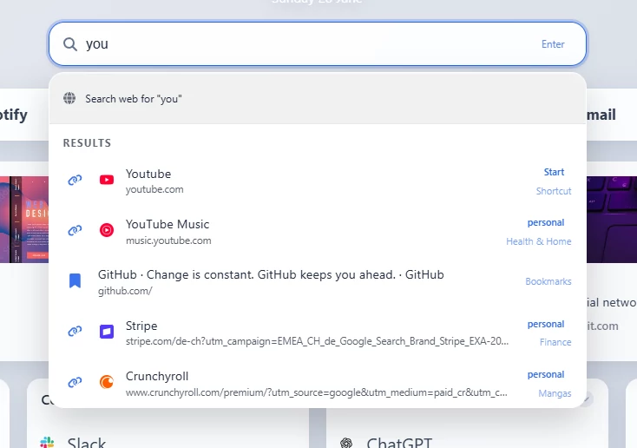Click the link icon next to YouTube Music
This screenshot has height=448, width=637.
75,230
